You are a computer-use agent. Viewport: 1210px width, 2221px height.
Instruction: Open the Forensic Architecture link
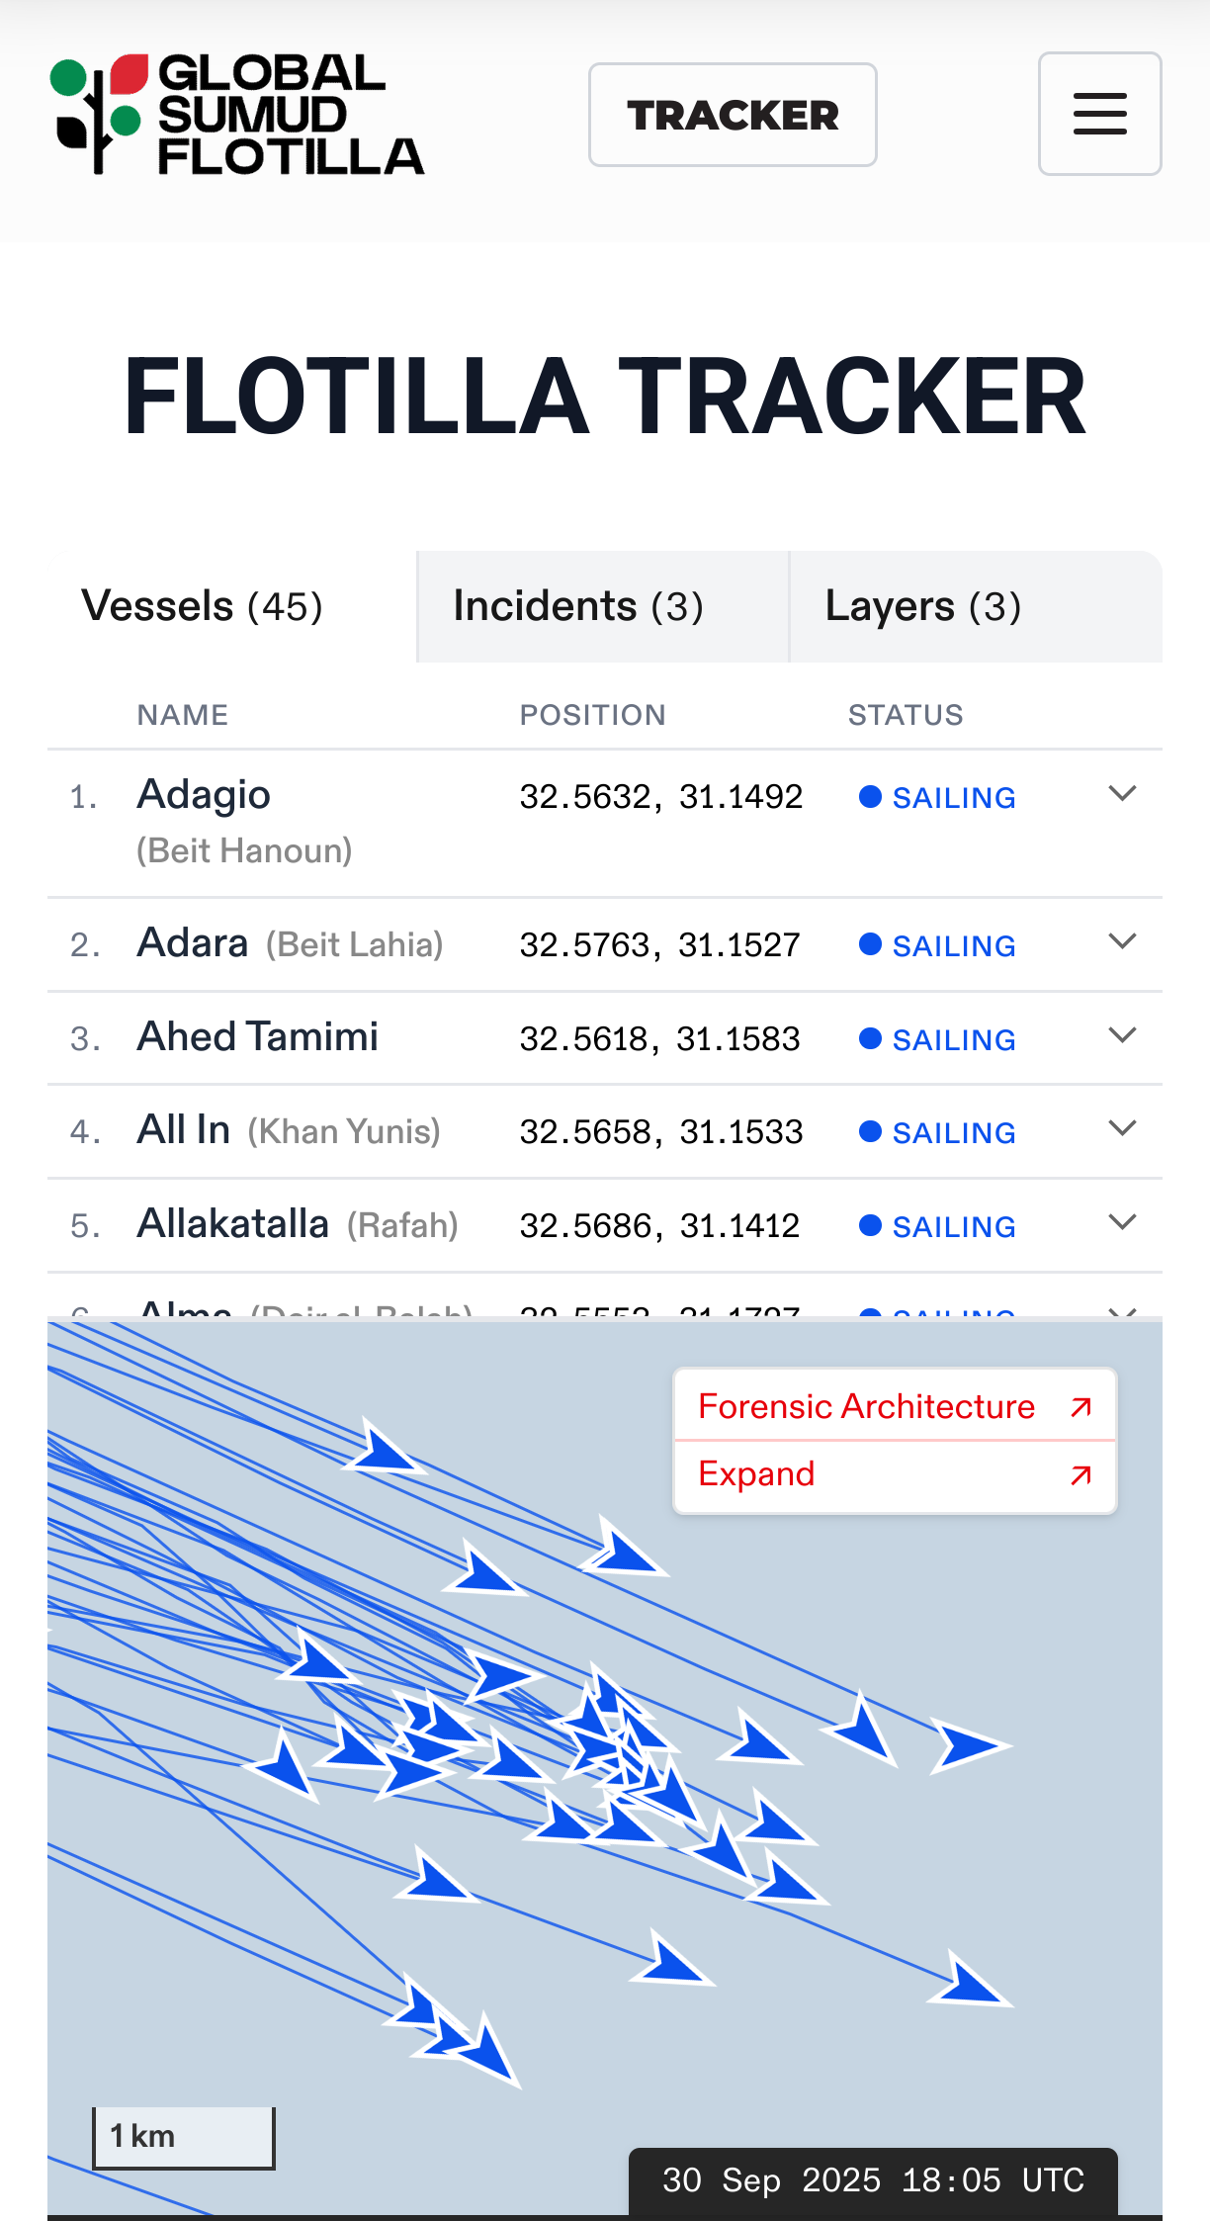pos(866,1406)
